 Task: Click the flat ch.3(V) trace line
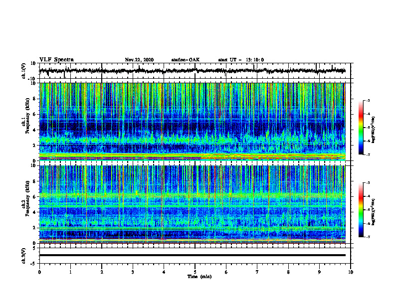[192, 255]
